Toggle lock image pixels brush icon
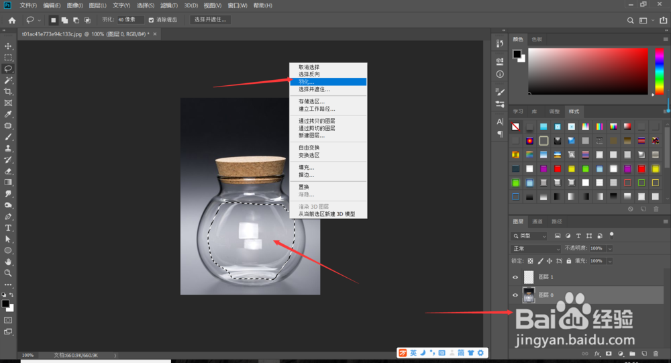Viewport: 671px width, 363px height. pos(540,261)
